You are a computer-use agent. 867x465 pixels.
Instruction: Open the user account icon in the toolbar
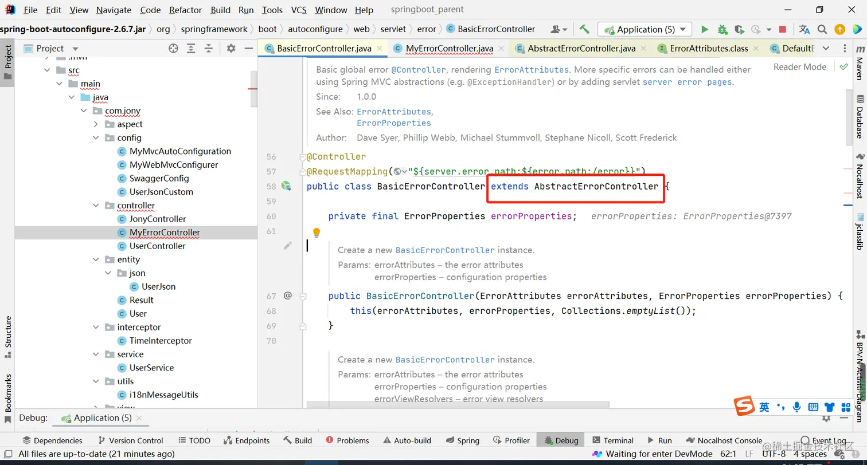coord(559,29)
